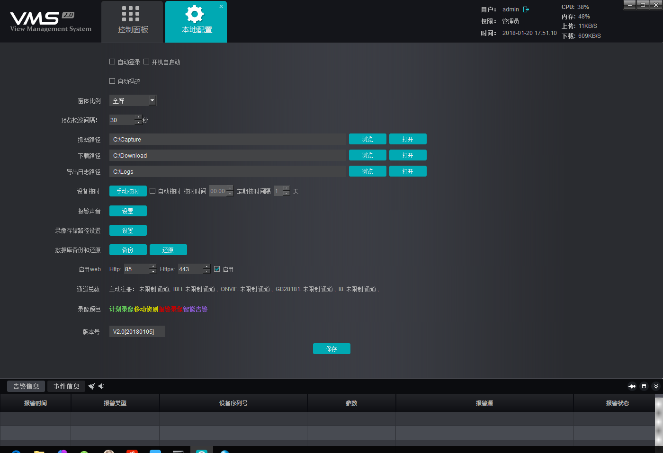Open the 告警信息 tab
Screen dimensions: 663x453
tap(26, 386)
